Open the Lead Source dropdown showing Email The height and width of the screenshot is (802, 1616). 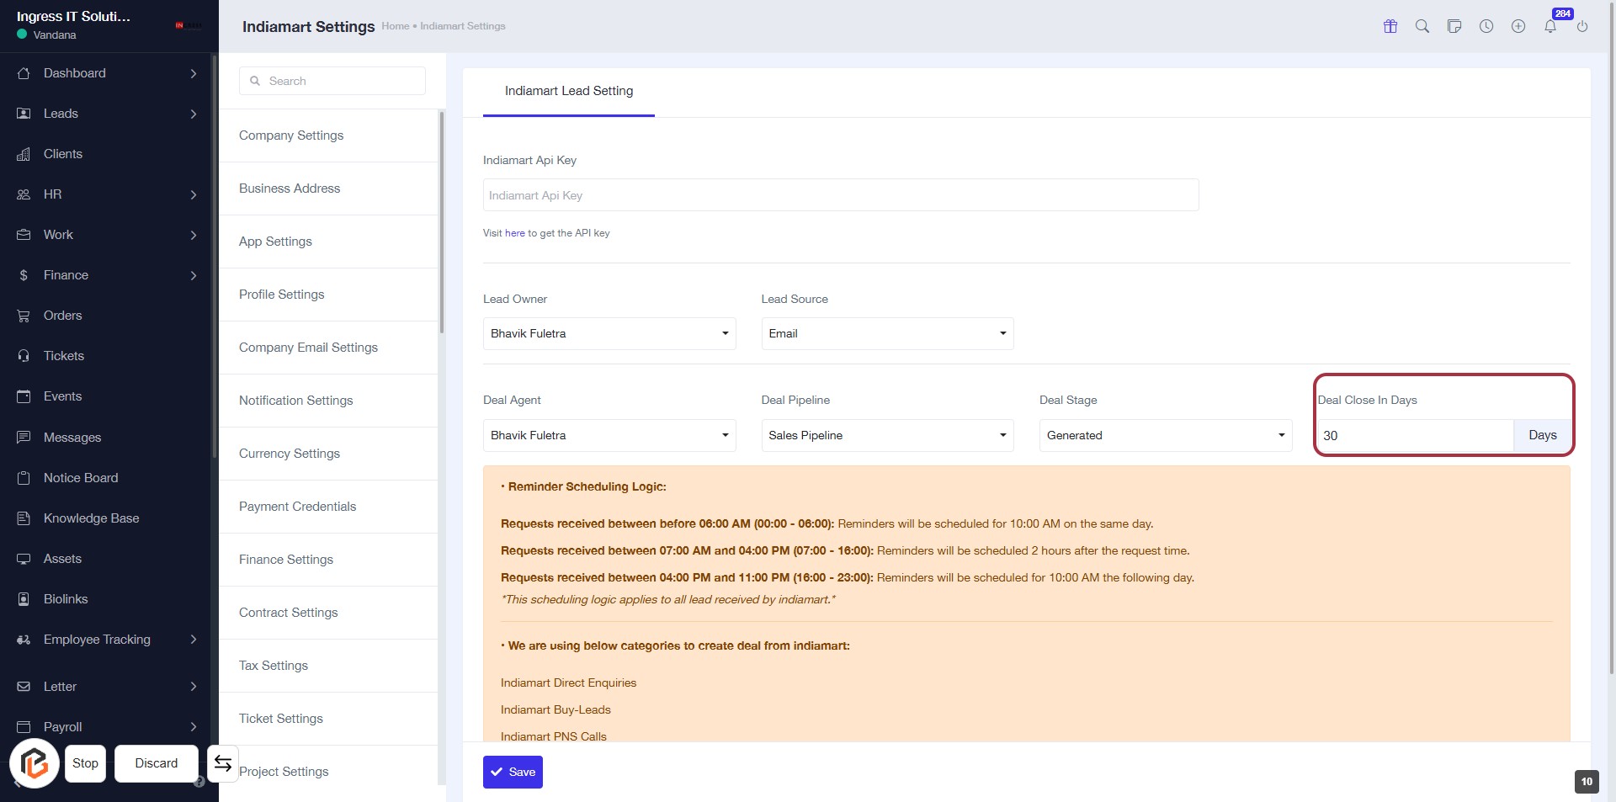(886, 334)
